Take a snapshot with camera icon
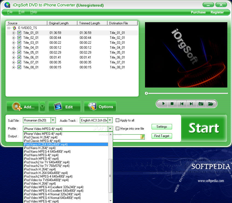This screenshot has width=232, height=203. pyautogui.click(x=201, y=104)
